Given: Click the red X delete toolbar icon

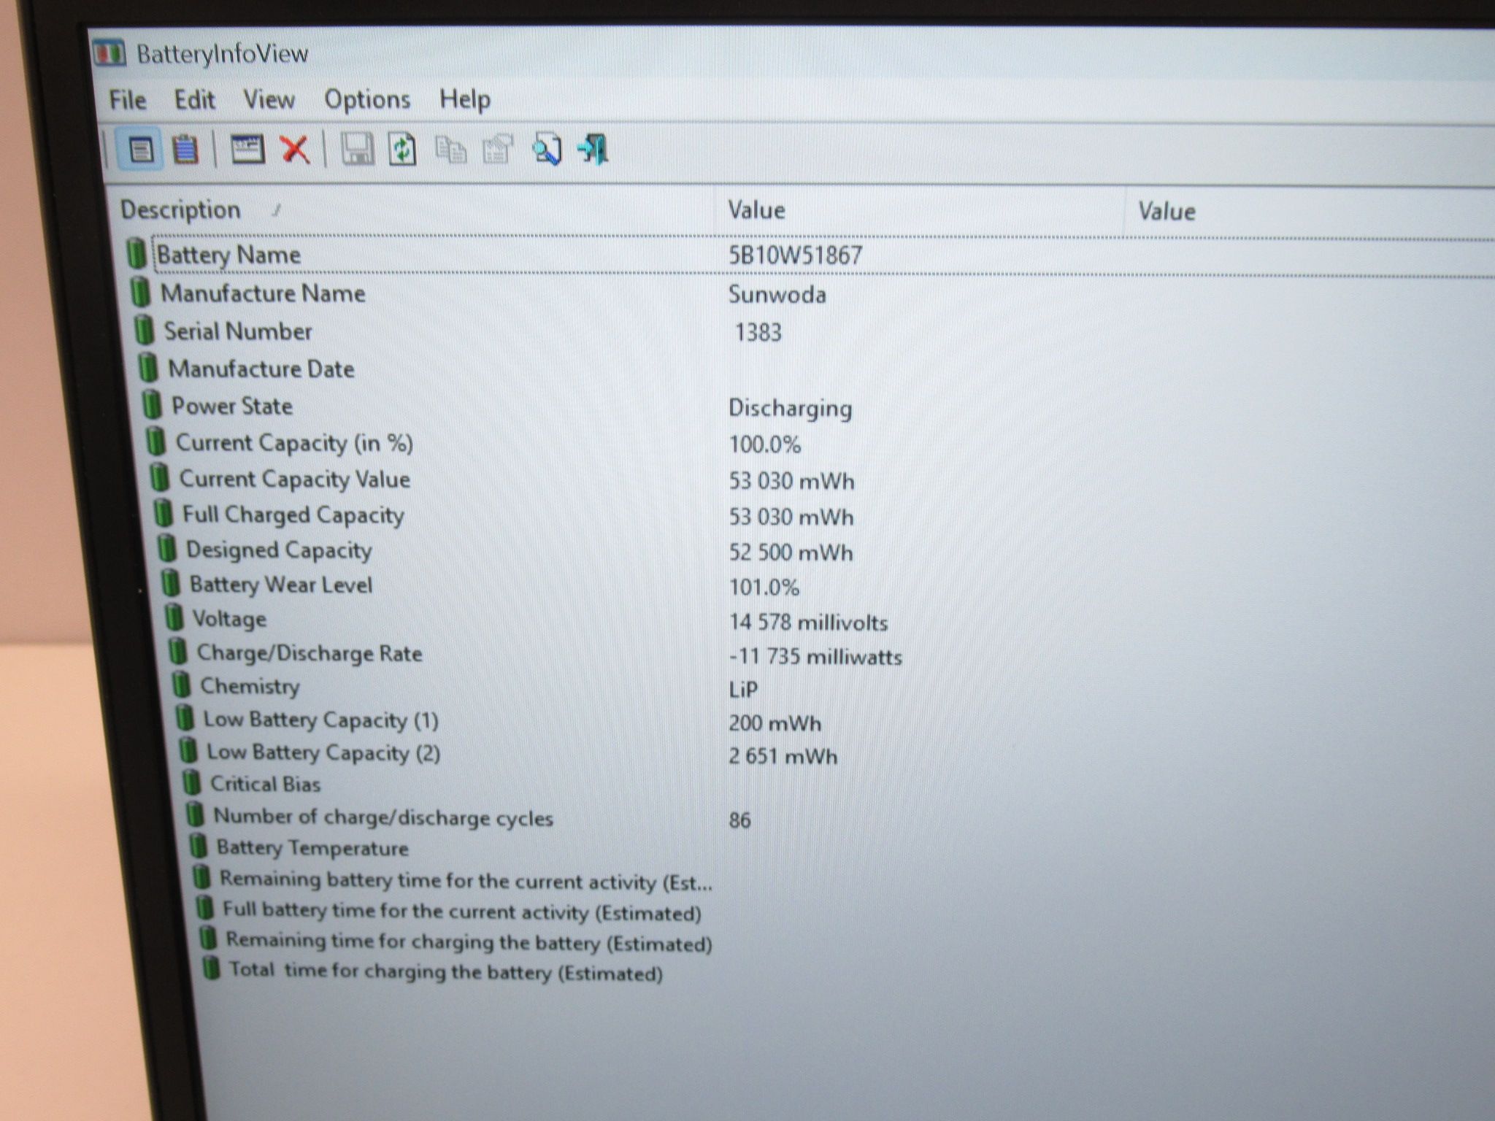Looking at the screenshot, I should tap(295, 149).
